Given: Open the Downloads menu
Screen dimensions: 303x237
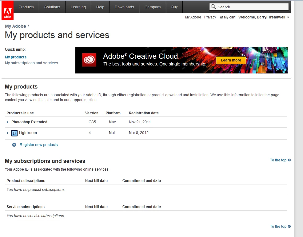Looking at the screenshot, I should tap(124, 7).
